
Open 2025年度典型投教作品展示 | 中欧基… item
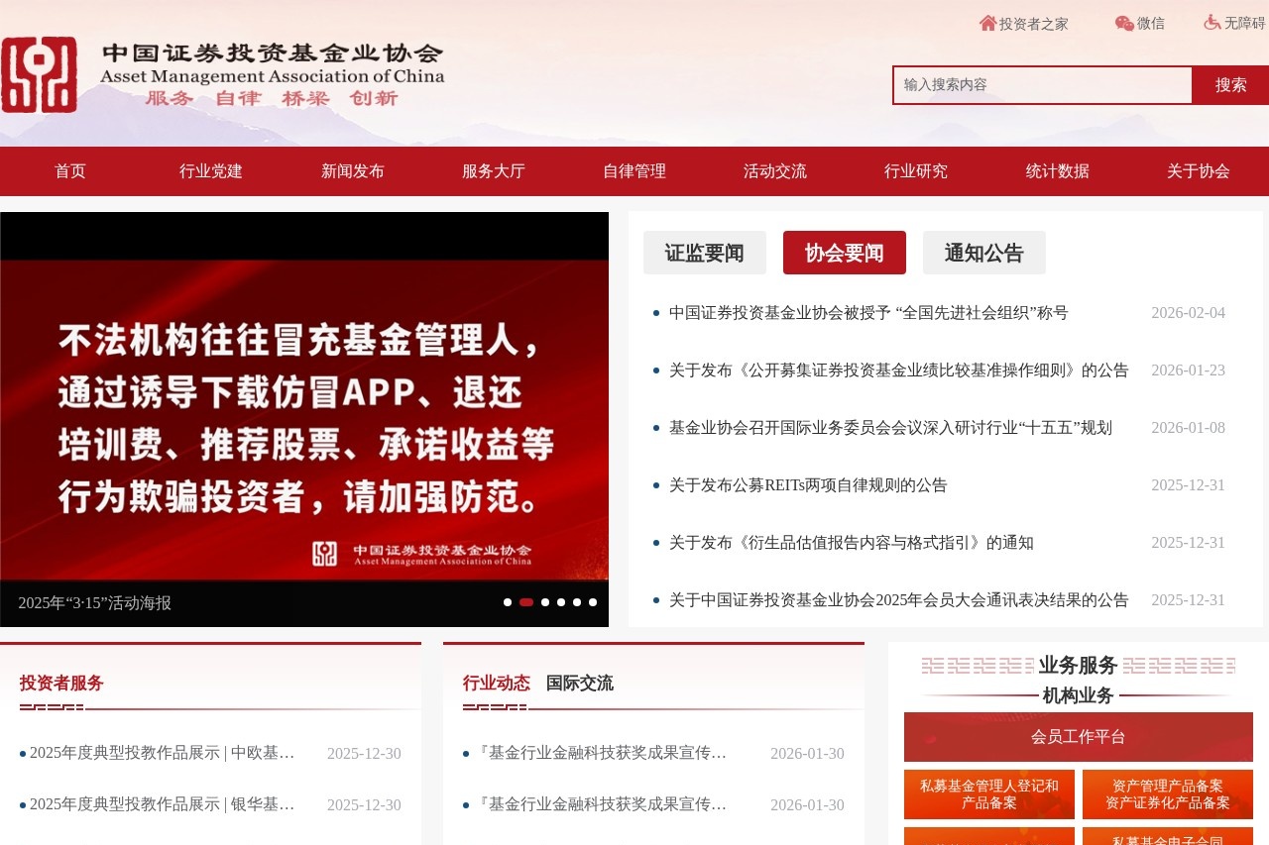(163, 753)
